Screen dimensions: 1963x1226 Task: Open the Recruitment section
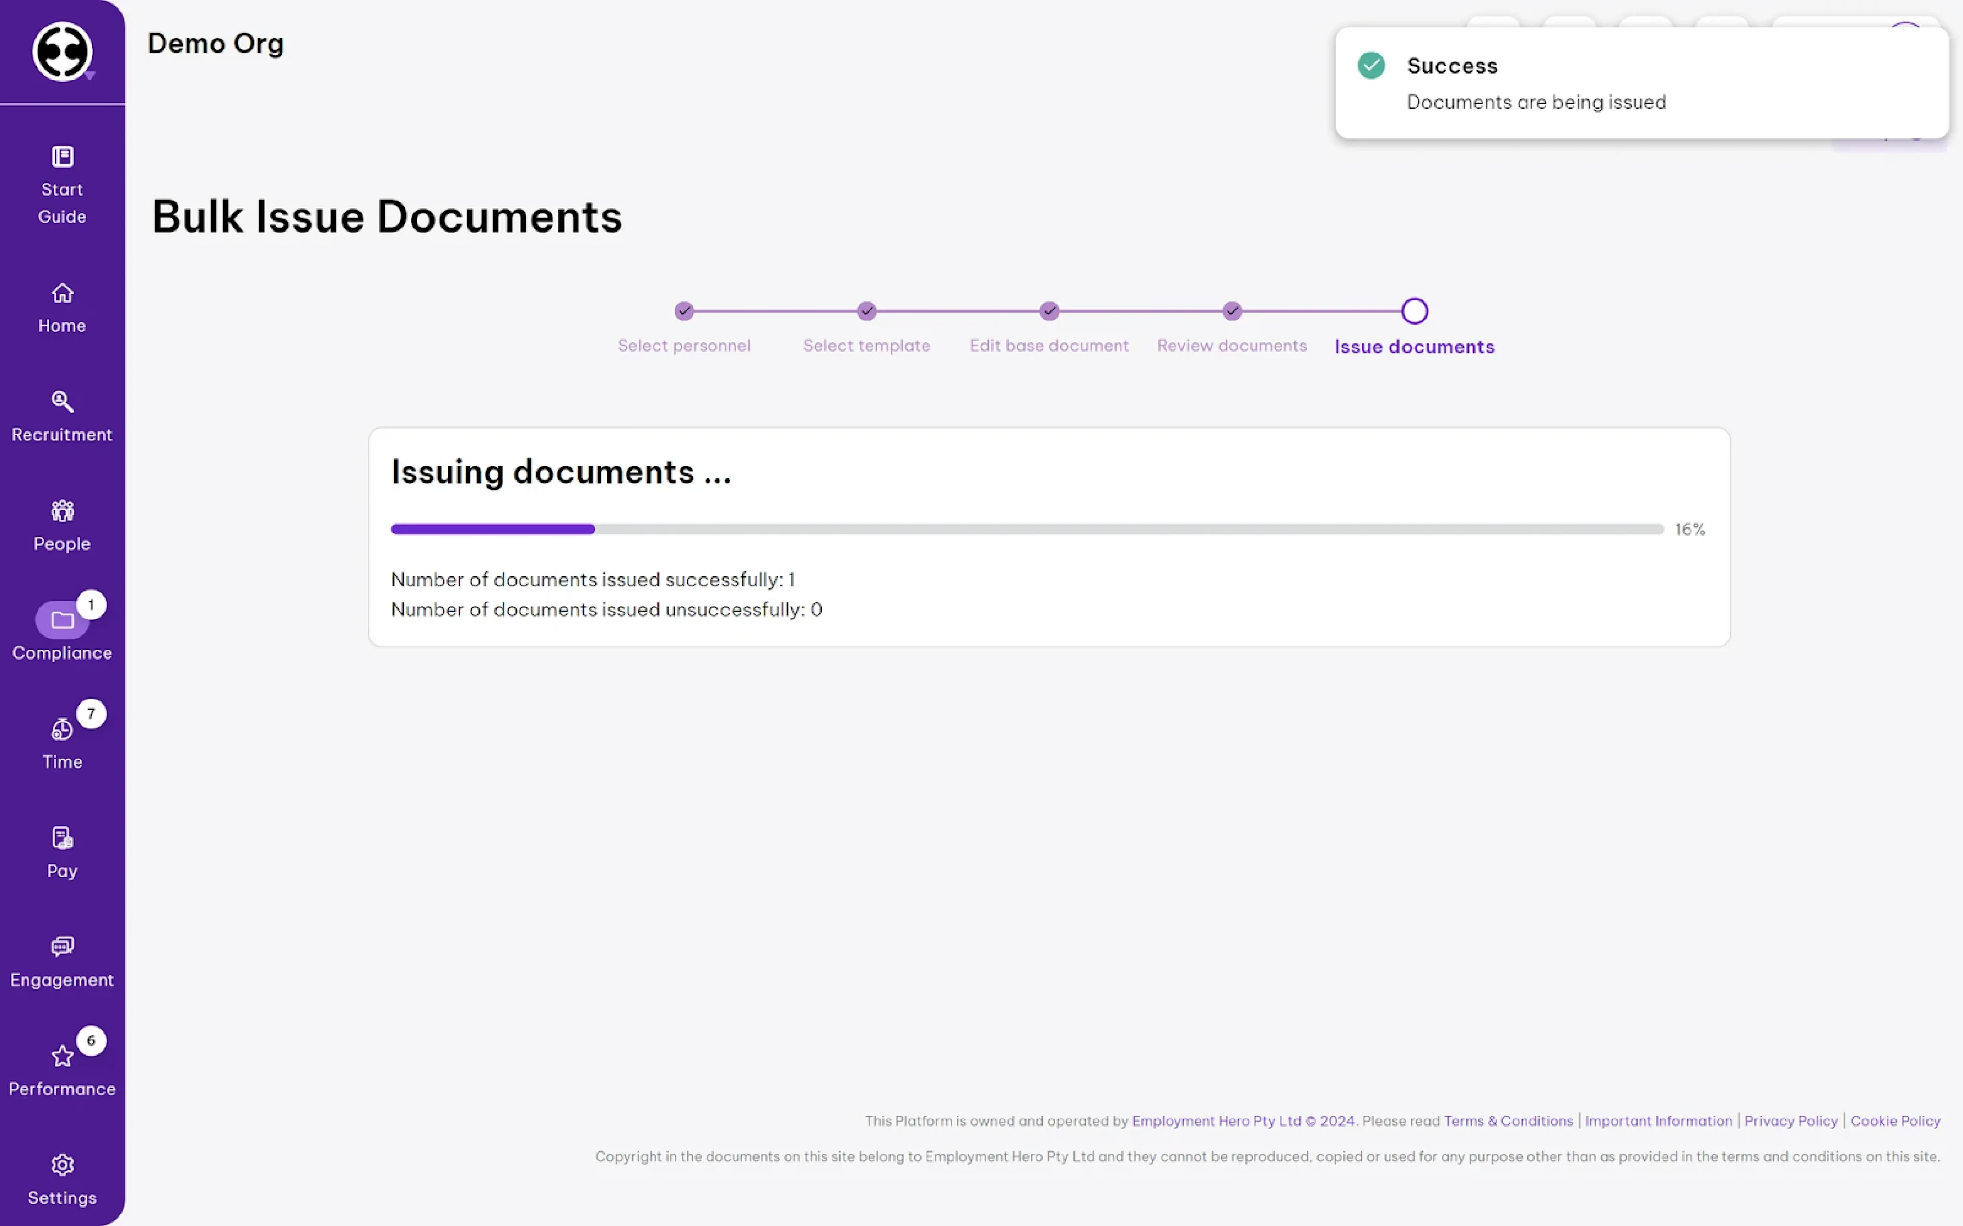point(62,417)
